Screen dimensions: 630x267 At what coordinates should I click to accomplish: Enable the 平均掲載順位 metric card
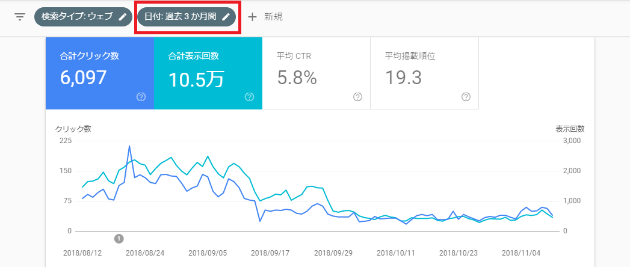point(424,73)
